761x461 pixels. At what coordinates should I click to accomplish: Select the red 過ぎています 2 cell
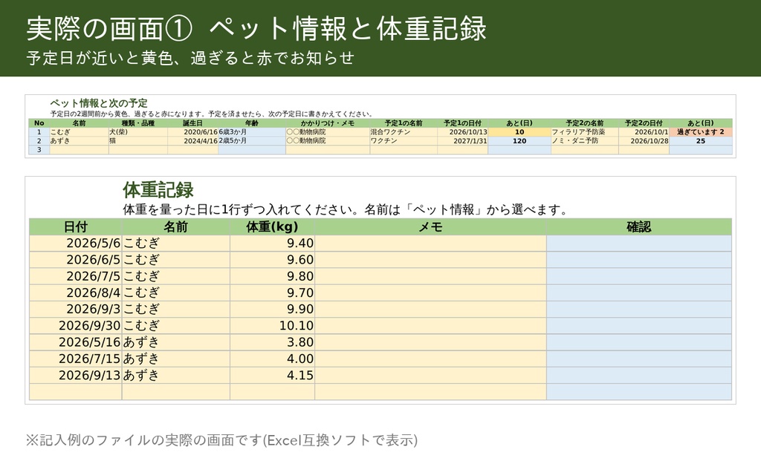pyautogui.click(x=700, y=132)
